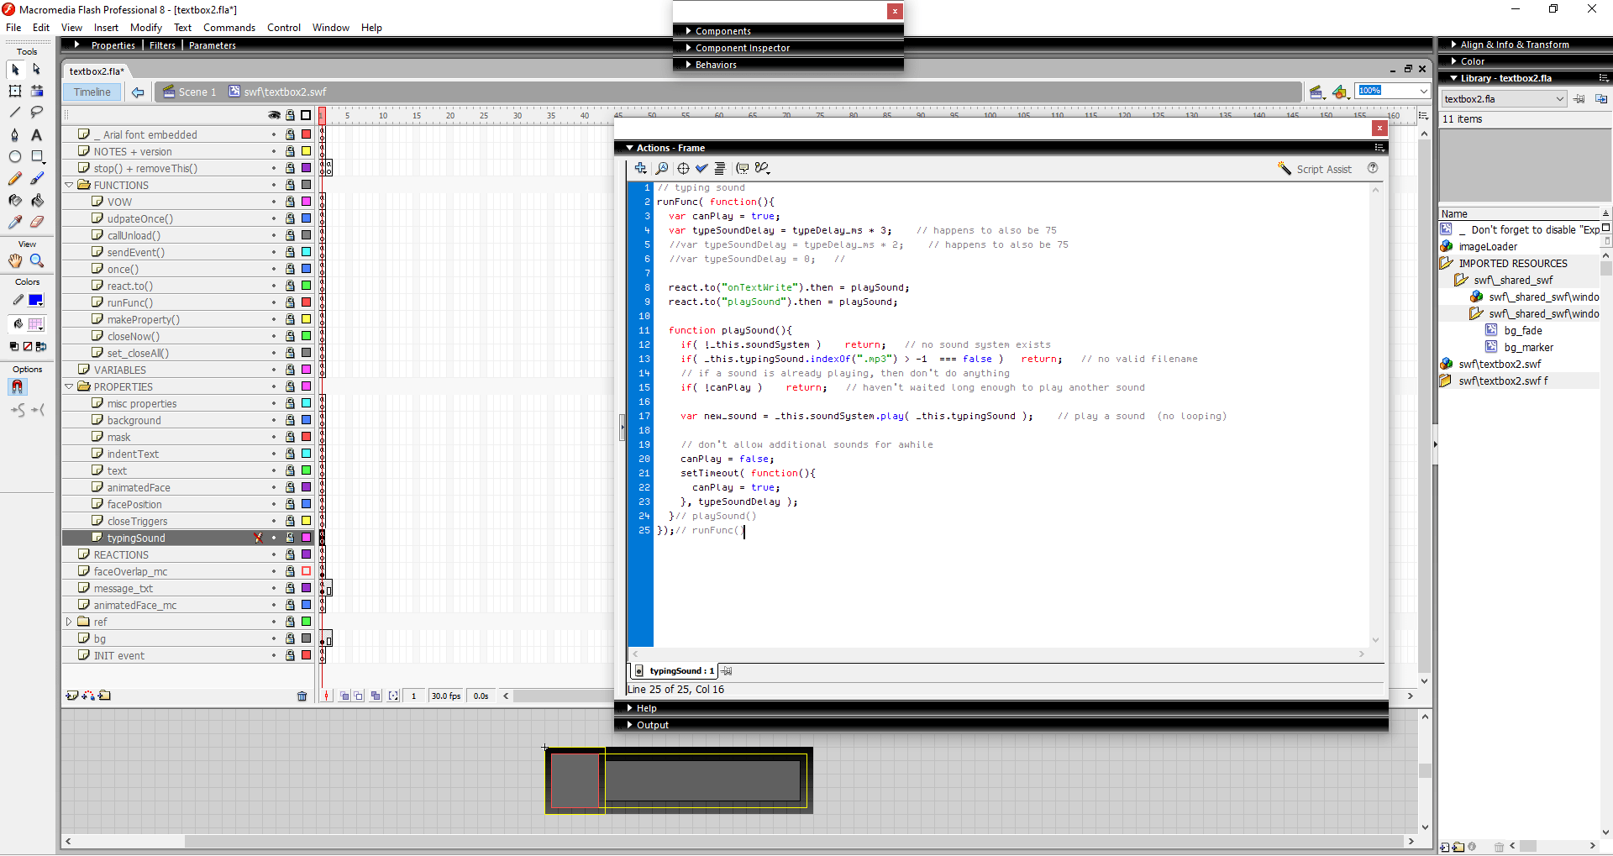The height and width of the screenshot is (856, 1613).
Task: Collapse the FUNCTIONS layer folder
Action: point(69,185)
